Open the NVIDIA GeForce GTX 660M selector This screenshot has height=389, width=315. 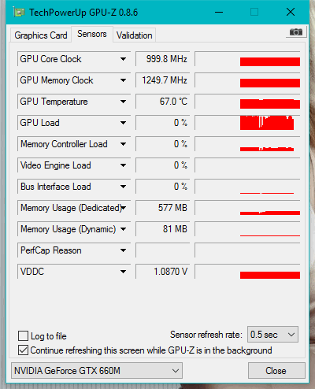point(97,371)
